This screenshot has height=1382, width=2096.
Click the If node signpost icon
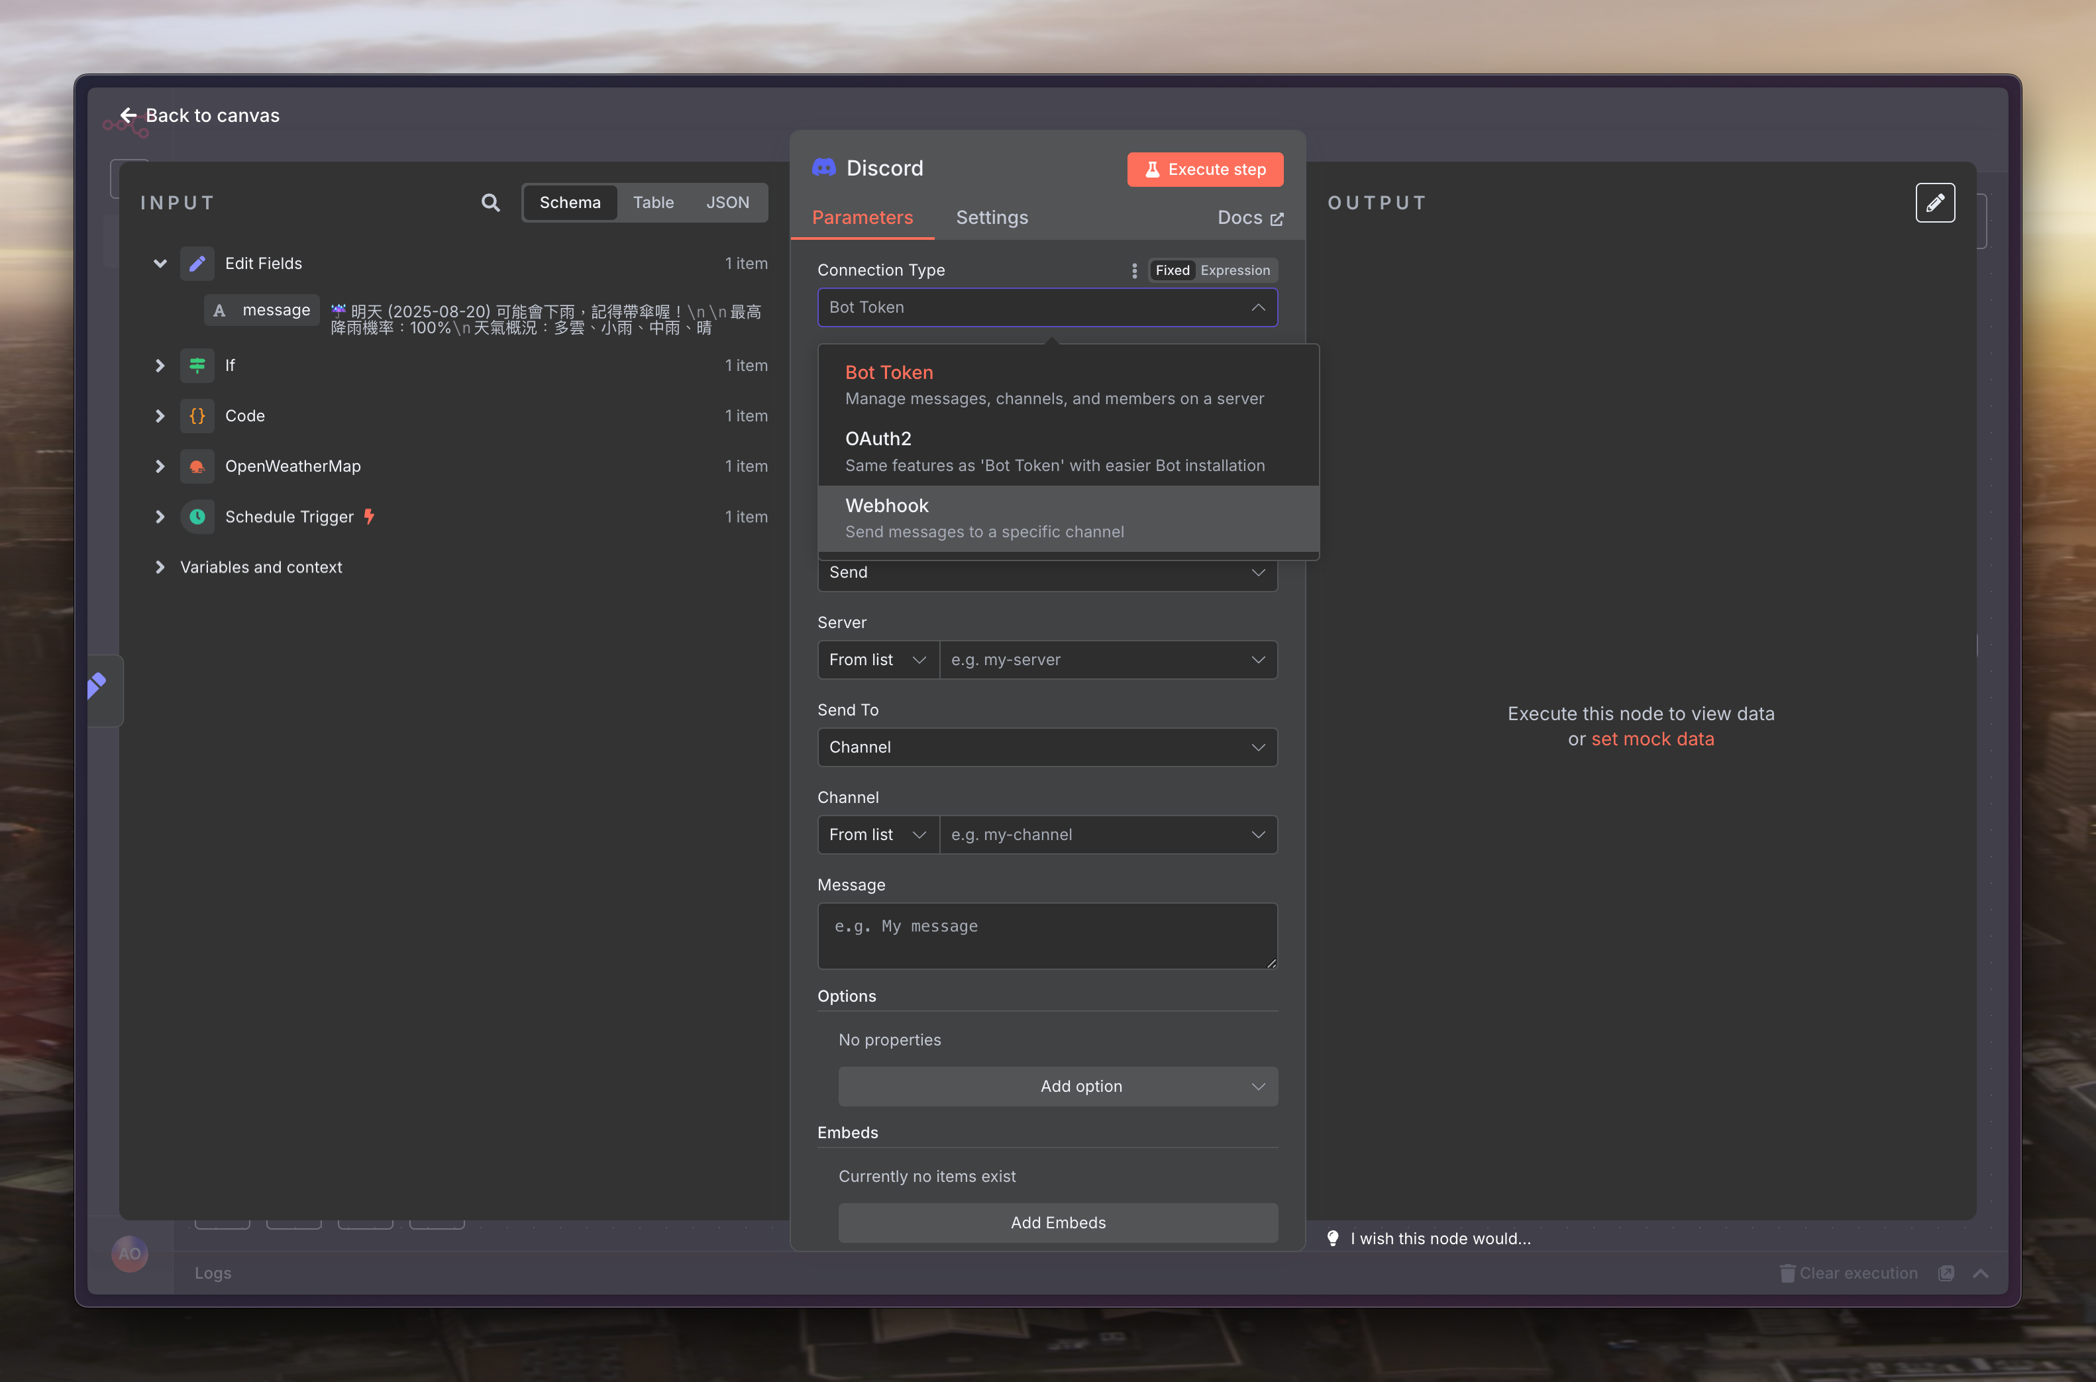click(x=197, y=365)
